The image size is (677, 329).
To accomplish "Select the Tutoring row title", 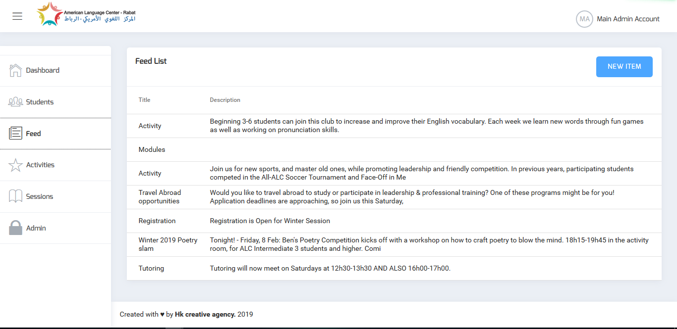I will [151, 268].
